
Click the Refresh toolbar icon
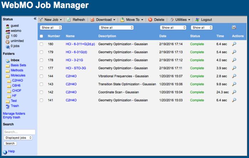pos(69,20)
